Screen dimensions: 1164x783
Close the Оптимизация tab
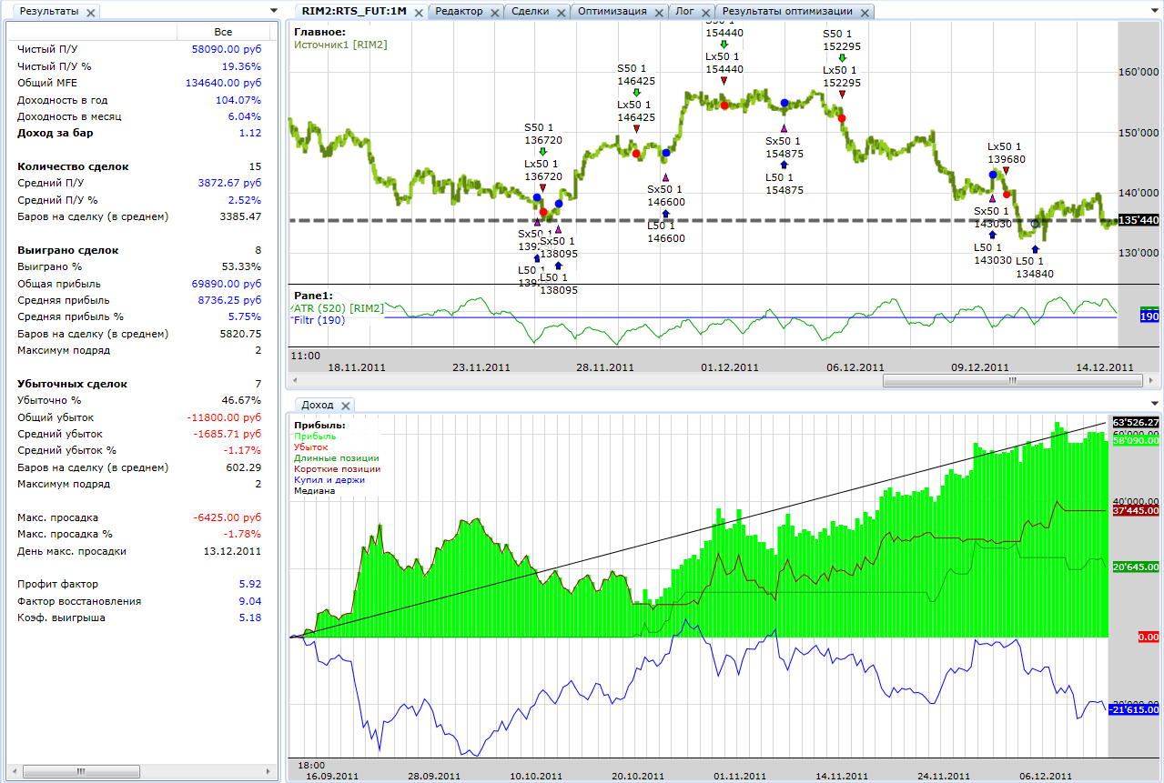pos(658,12)
